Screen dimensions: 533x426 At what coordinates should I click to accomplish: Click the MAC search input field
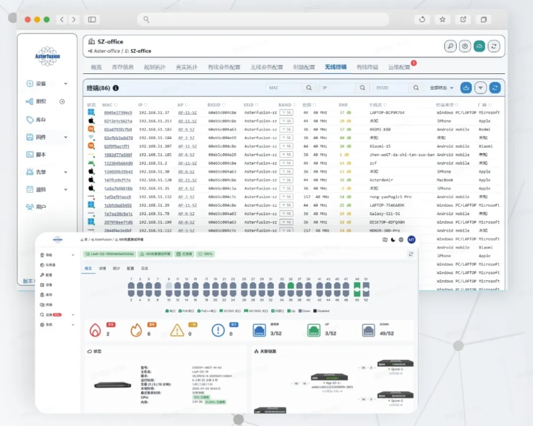pyautogui.click(x=285, y=88)
